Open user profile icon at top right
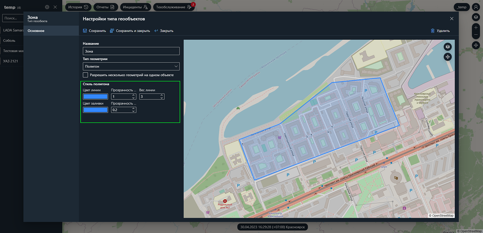 tap(475, 7)
